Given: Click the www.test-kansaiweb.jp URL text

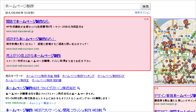Looking at the screenshot, I should 20,31.
